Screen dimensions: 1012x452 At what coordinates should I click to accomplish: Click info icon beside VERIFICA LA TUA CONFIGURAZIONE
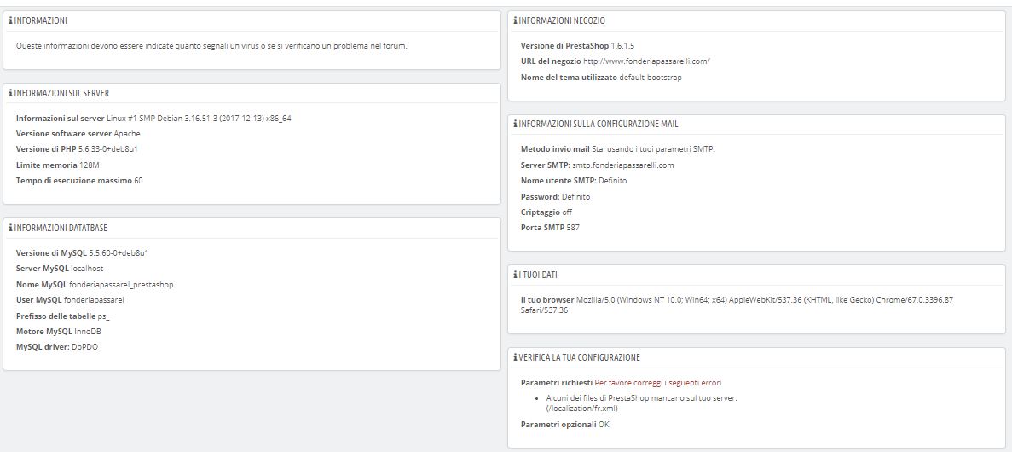[515, 357]
